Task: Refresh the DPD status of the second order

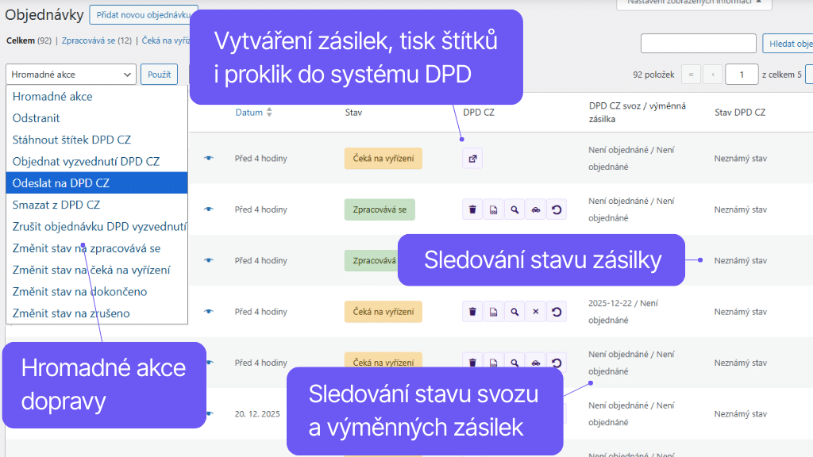Action: tap(558, 209)
